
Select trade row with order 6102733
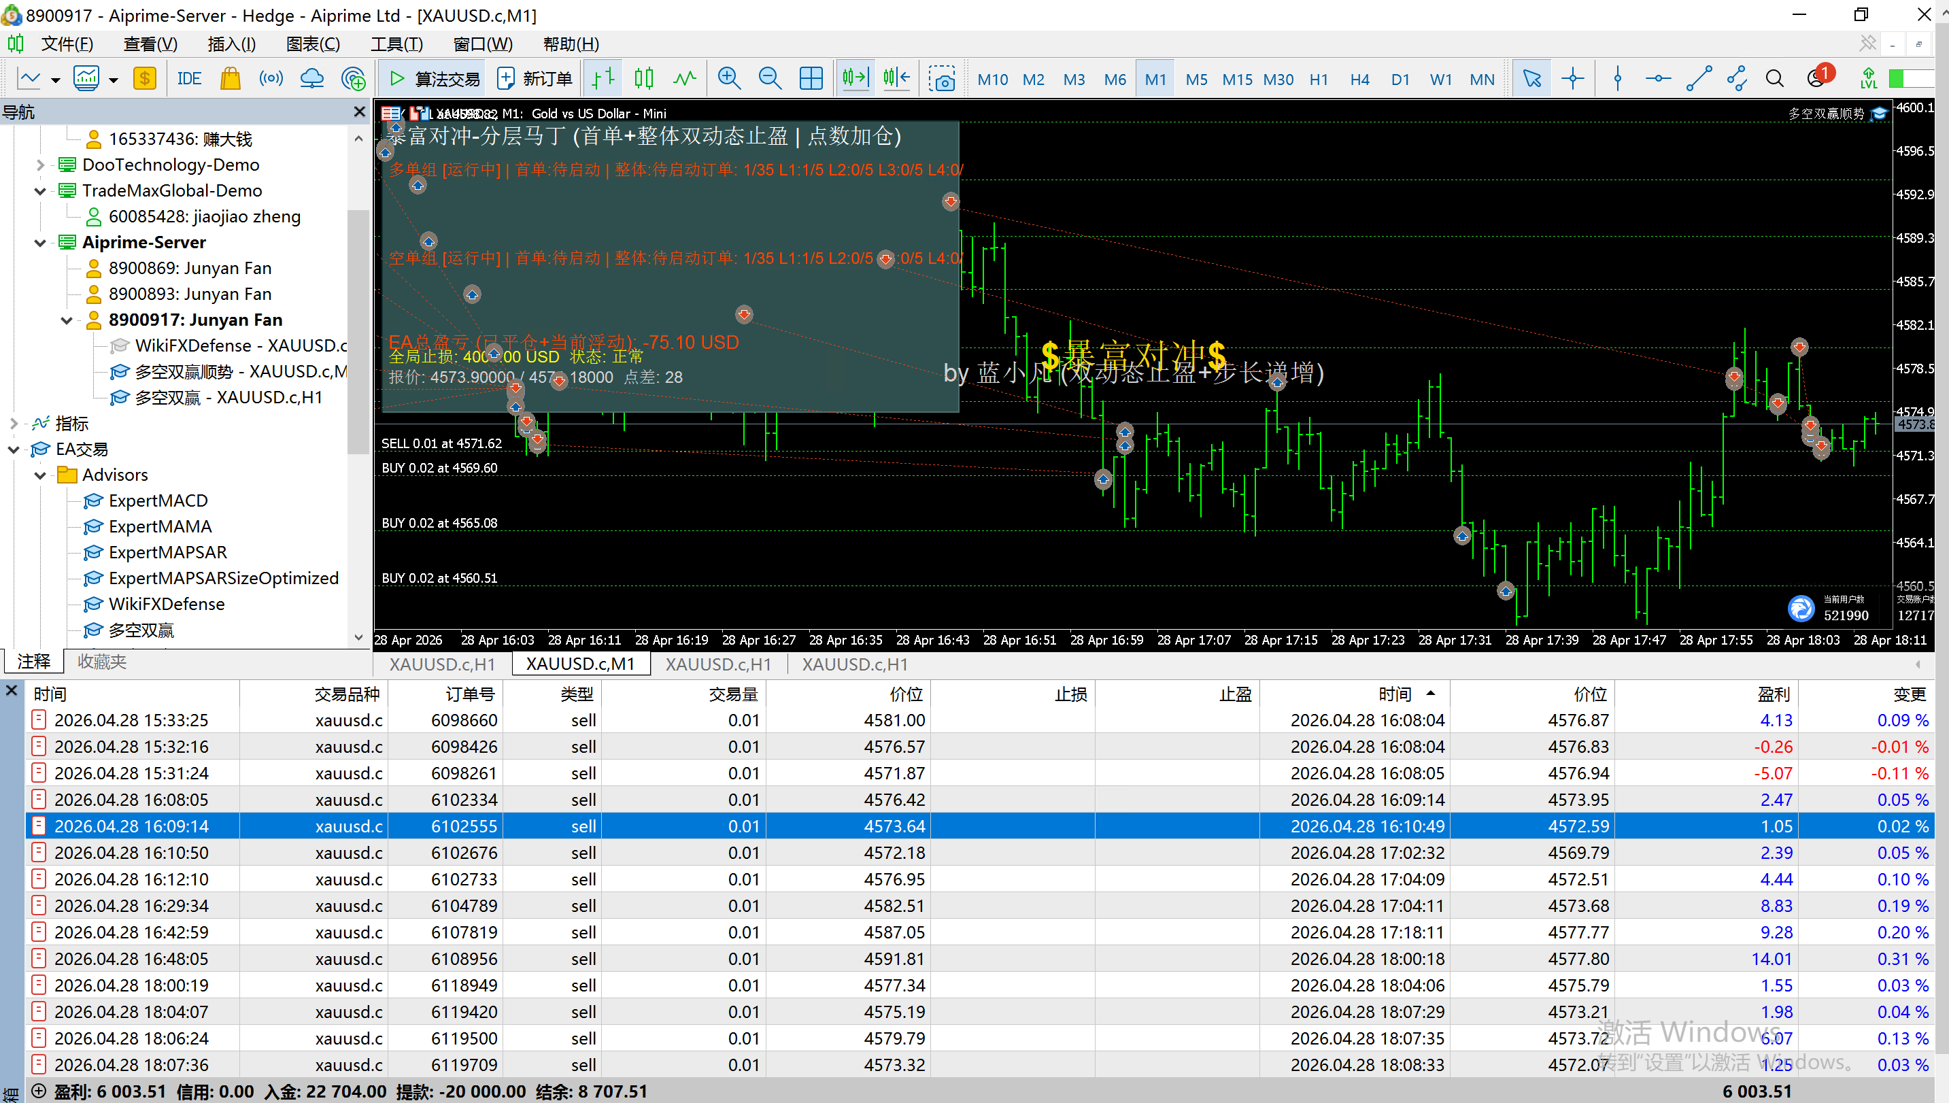(x=464, y=879)
